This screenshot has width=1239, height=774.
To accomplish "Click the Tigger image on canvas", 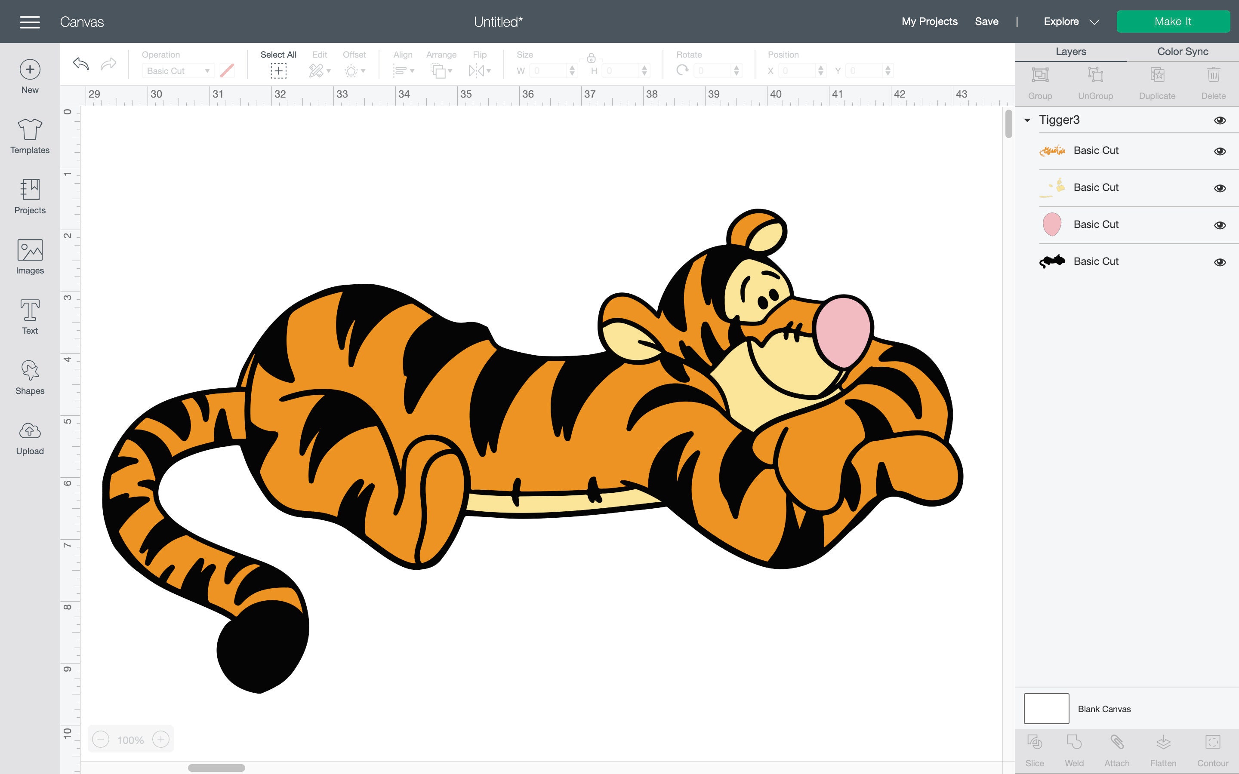I will click(533, 451).
